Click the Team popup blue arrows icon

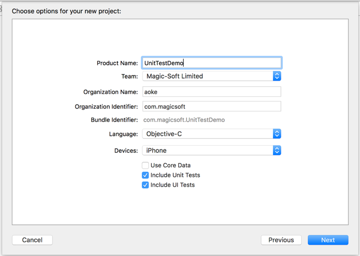pyautogui.click(x=277, y=76)
